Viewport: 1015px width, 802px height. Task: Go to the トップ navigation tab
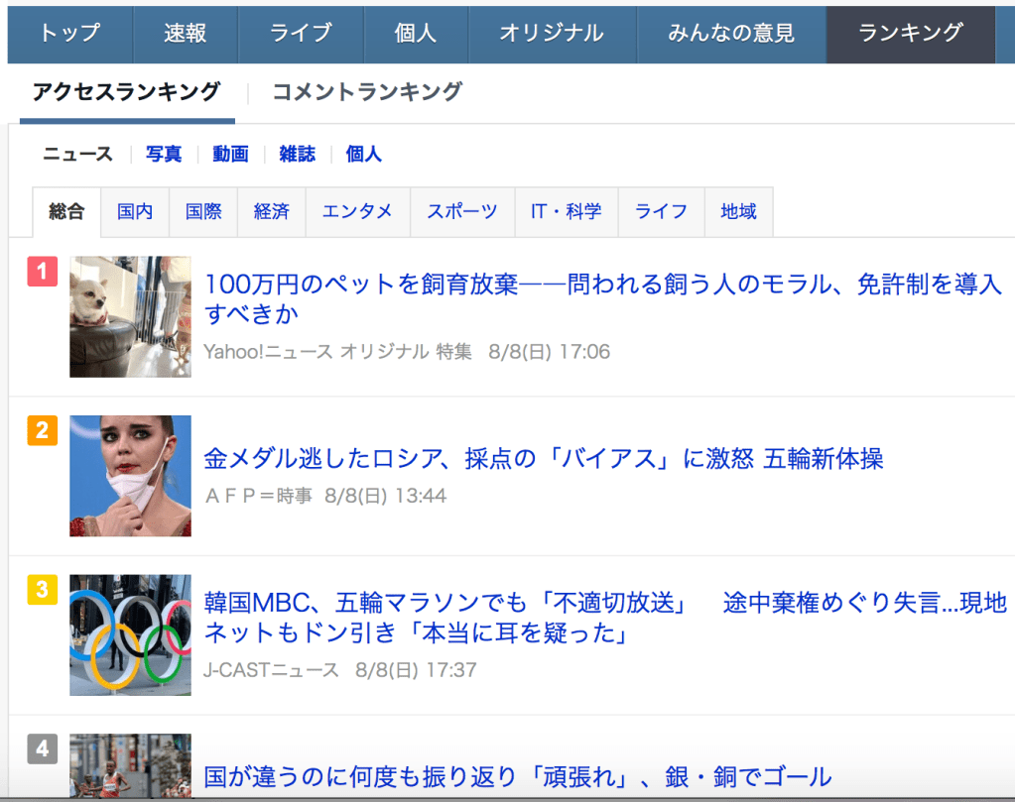tap(69, 34)
